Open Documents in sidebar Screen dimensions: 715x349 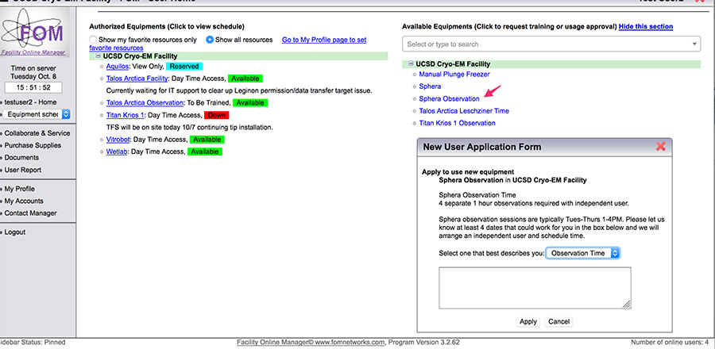tap(21, 157)
